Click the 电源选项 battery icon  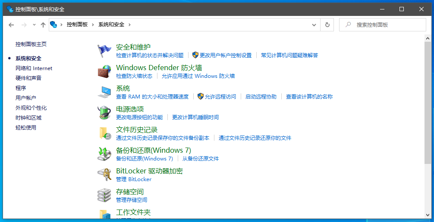(104, 113)
